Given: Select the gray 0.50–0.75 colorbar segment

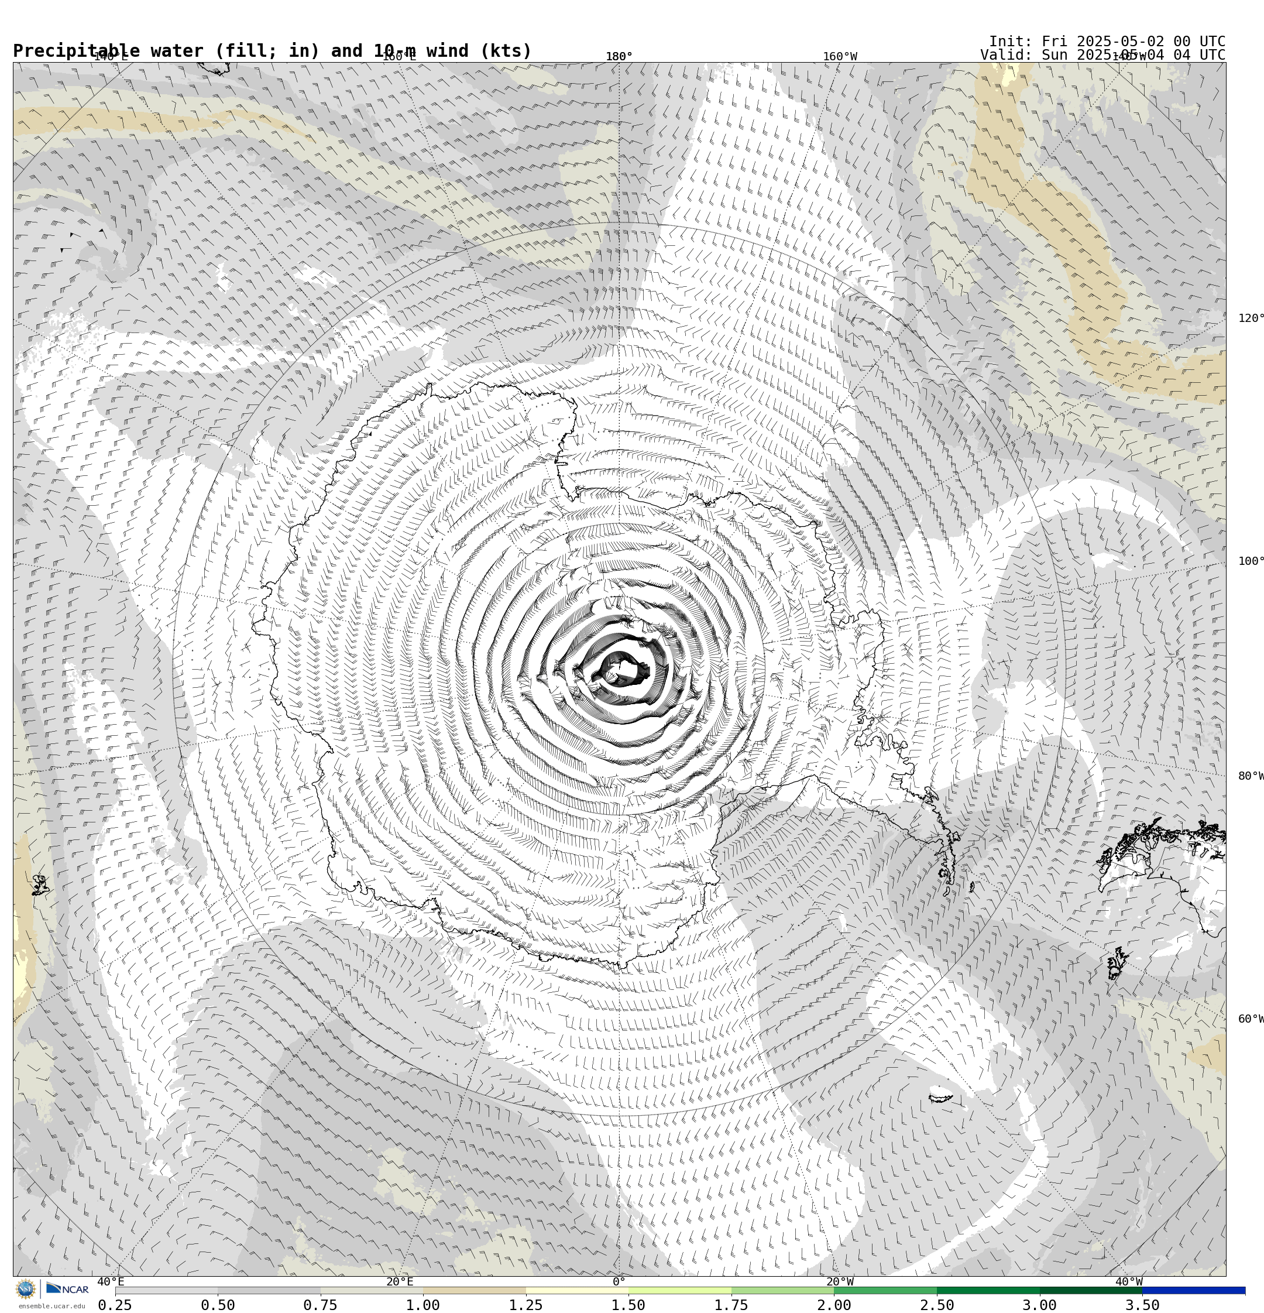Looking at the screenshot, I should point(269,1291).
